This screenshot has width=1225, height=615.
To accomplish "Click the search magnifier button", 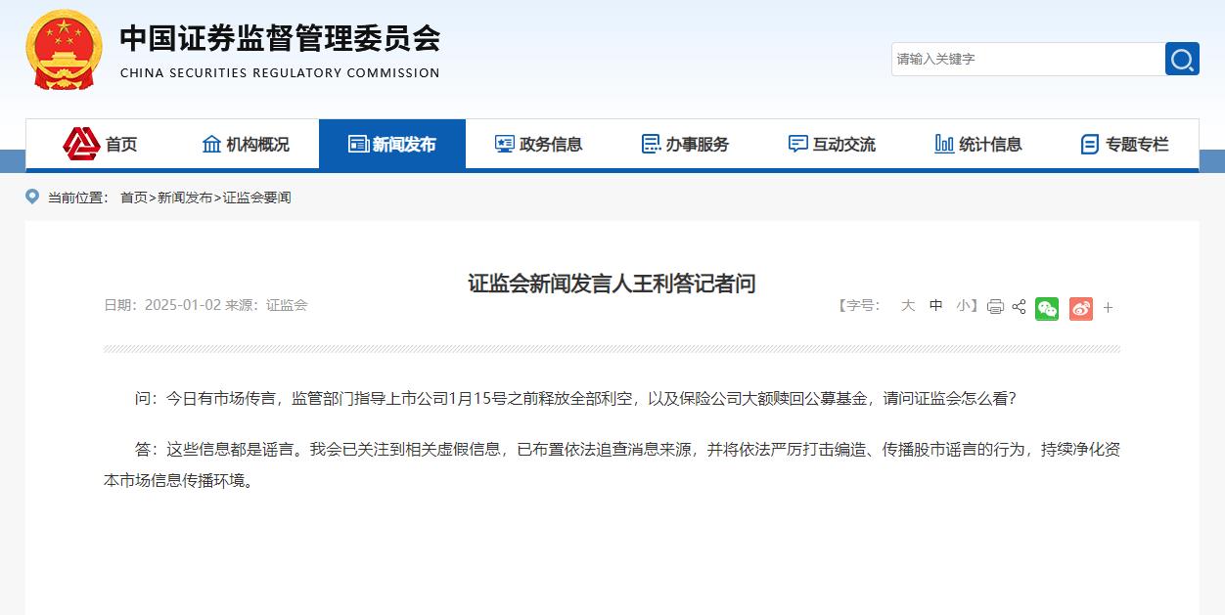I will [x=1182, y=60].
